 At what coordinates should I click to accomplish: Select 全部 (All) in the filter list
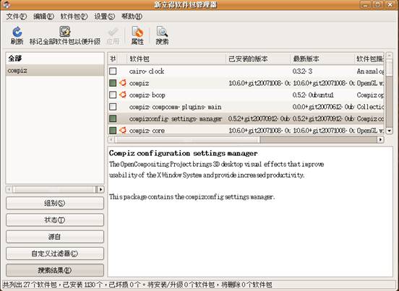tap(55, 58)
